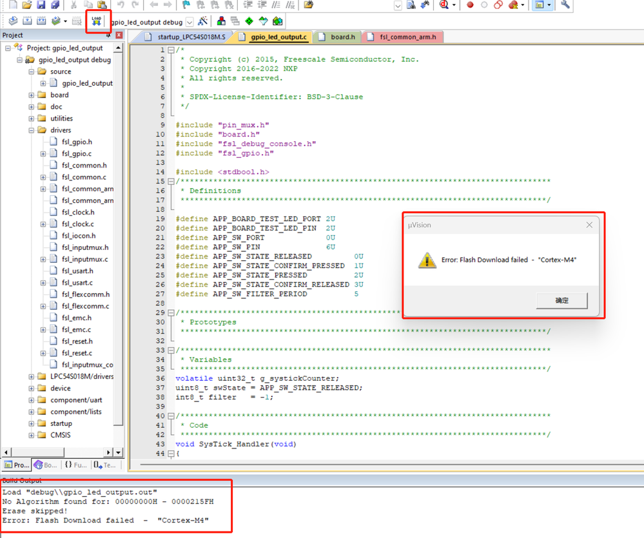The height and width of the screenshot is (538, 644).
Task: Open the Functions tab at the panel bottom
Action: [x=76, y=465]
